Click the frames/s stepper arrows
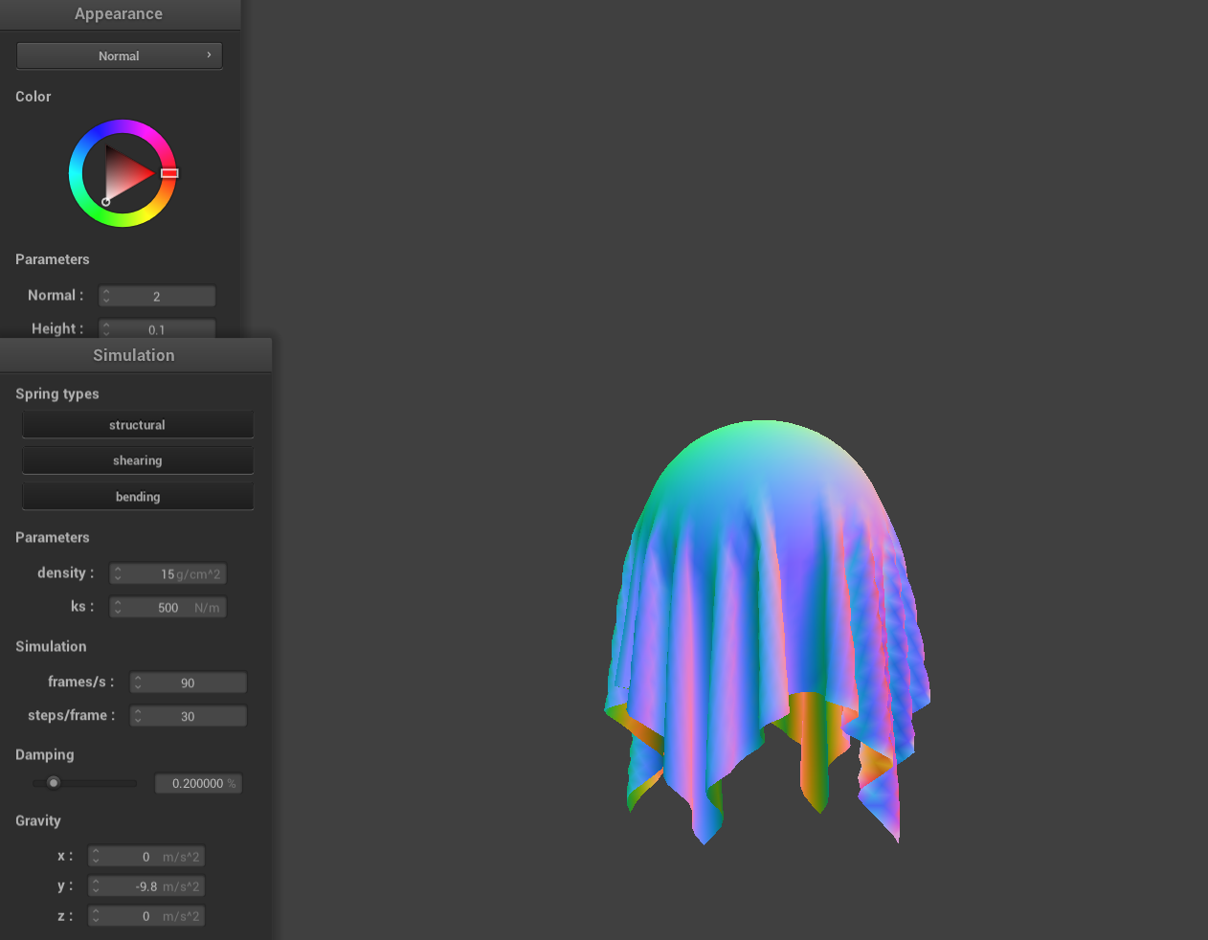The image size is (1208, 940). 138,683
